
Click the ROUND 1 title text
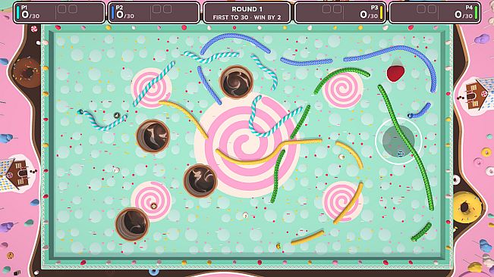[247, 9]
